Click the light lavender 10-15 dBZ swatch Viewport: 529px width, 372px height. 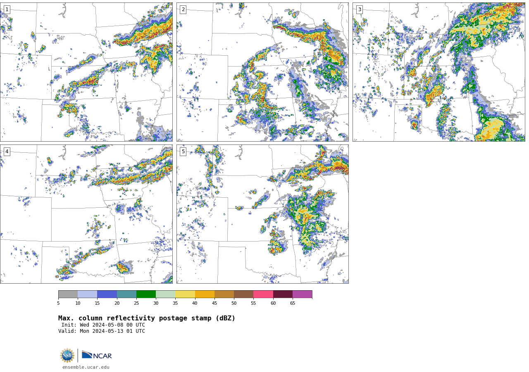click(x=87, y=294)
